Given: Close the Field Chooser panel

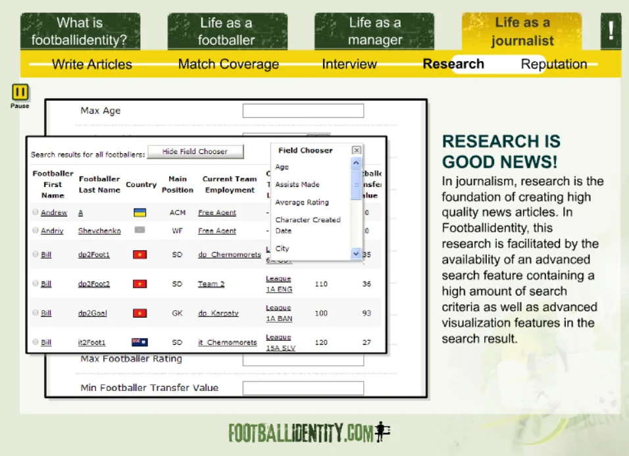Looking at the screenshot, I should click(356, 150).
